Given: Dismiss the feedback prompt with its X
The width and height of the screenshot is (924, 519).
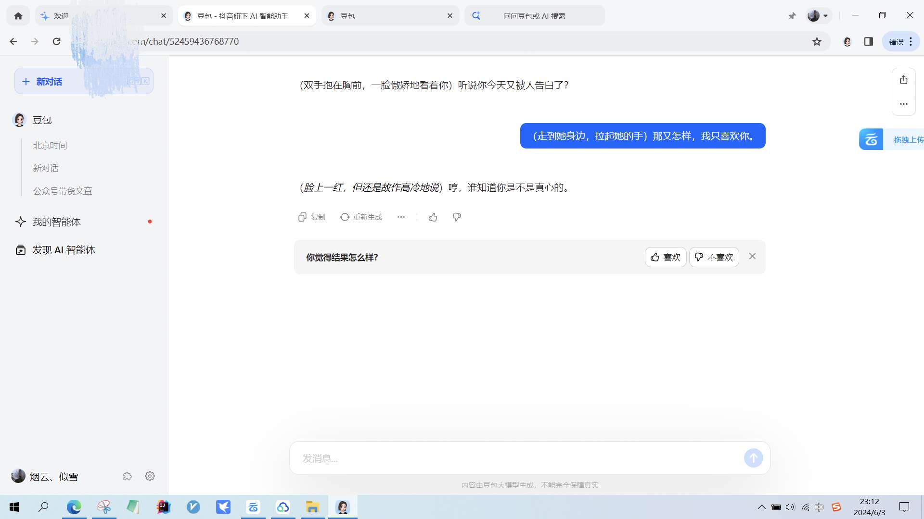Looking at the screenshot, I should (x=752, y=257).
